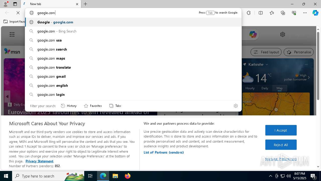Image resolution: width=321 pixels, height=181 pixels.
Task: Open File Explorer from taskbar
Action: (115, 176)
